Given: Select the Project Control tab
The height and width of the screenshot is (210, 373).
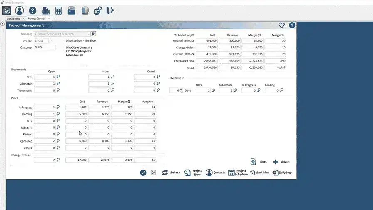Looking at the screenshot, I should 37,19.
